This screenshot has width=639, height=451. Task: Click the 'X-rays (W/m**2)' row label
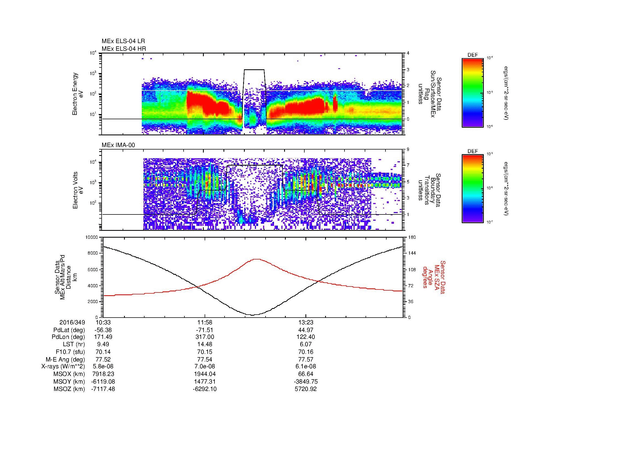click(63, 367)
